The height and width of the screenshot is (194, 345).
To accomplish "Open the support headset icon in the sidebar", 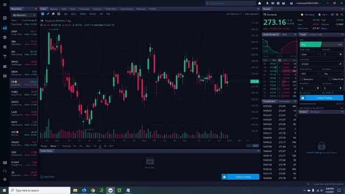I will pyautogui.click(x=5, y=171).
